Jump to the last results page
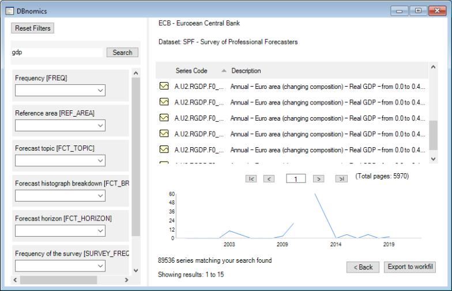452x291 pixels. [341, 179]
